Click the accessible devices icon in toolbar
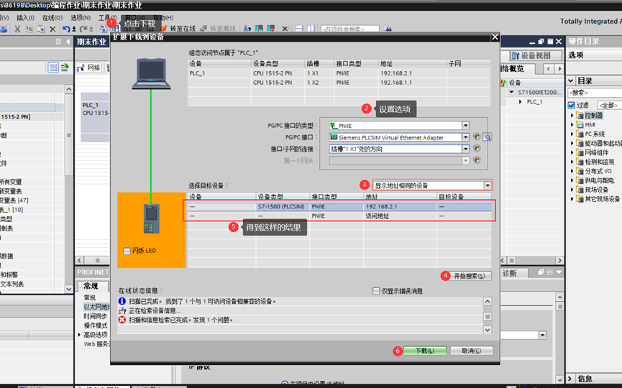Image resolution: width=622 pixels, height=388 pixels. [x=247, y=29]
